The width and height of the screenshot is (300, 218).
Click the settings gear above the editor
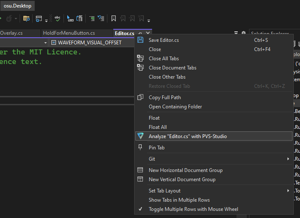tap(243, 33)
